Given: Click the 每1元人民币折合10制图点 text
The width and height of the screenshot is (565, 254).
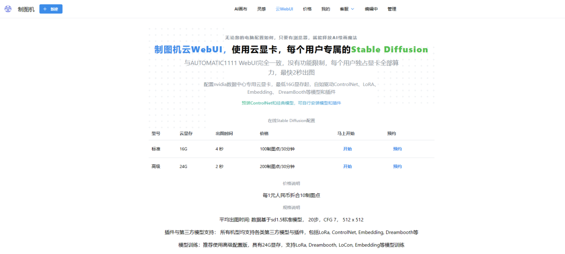Looking at the screenshot, I should [x=291, y=195].
